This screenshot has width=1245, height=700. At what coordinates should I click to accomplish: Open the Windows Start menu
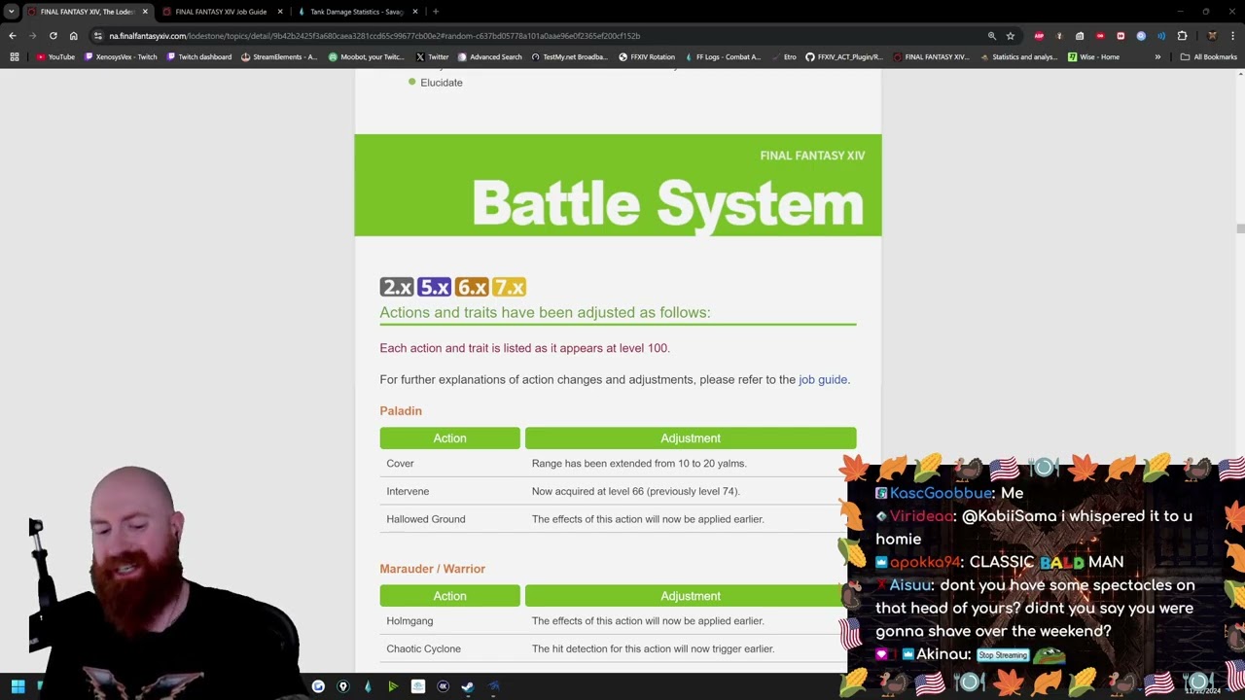click(18, 686)
